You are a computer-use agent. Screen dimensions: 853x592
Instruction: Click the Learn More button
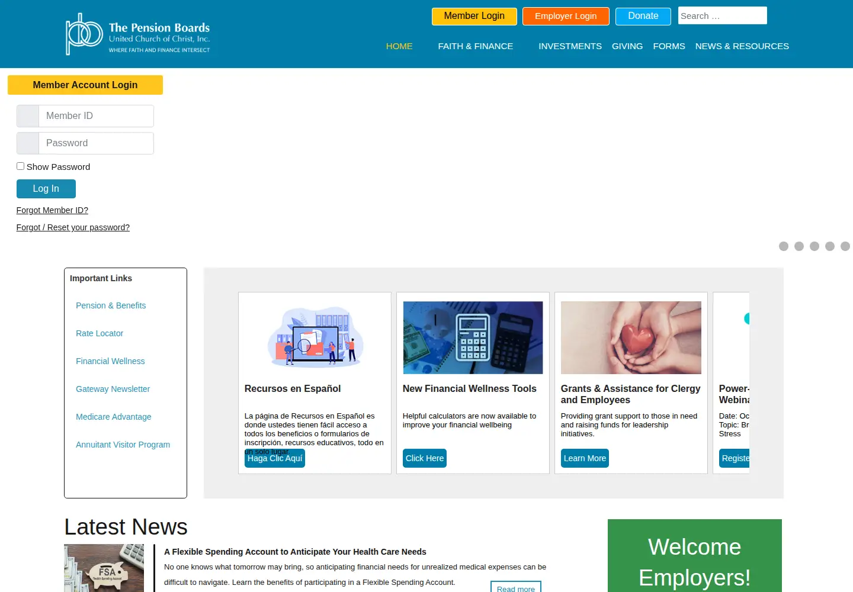coord(585,458)
